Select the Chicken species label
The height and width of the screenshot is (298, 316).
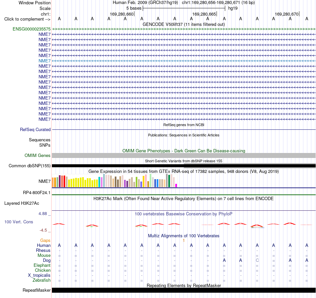[x=43, y=270]
